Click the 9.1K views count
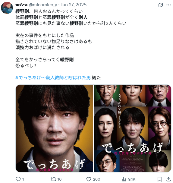173x183 pixels. point(132,179)
